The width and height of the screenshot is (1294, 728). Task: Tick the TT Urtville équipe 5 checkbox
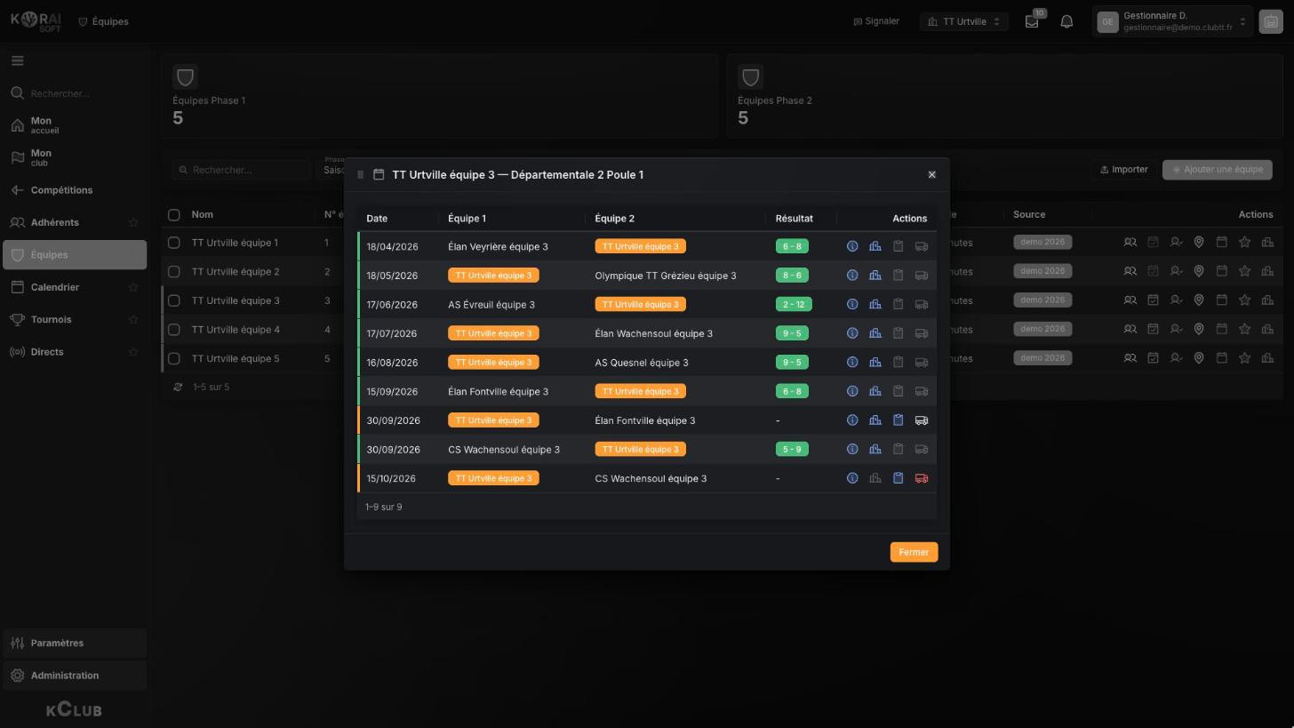[x=174, y=359]
